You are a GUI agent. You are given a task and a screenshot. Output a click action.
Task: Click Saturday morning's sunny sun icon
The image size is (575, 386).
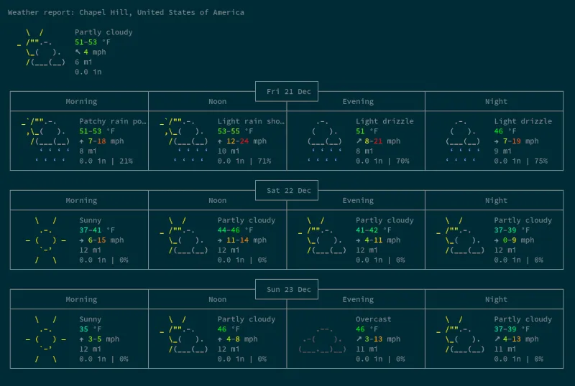click(x=46, y=240)
